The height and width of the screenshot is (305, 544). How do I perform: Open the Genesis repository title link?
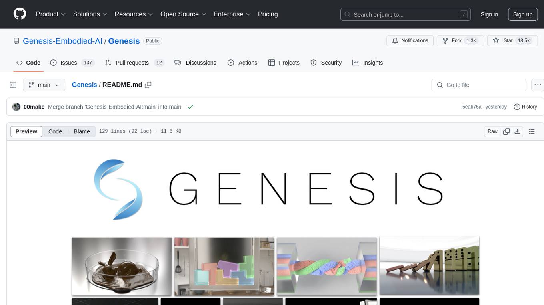124,41
